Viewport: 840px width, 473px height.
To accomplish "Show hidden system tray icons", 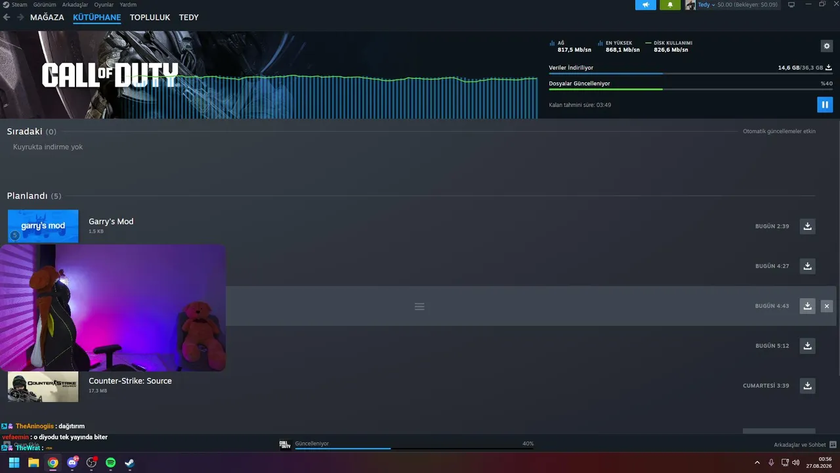I will coord(757,462).
